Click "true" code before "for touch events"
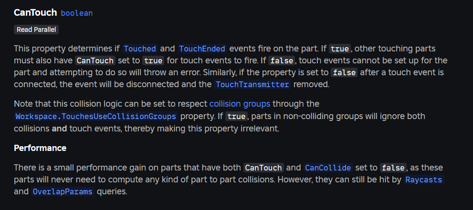This screenshot has width=473, height=210. (x=153, y=61)
